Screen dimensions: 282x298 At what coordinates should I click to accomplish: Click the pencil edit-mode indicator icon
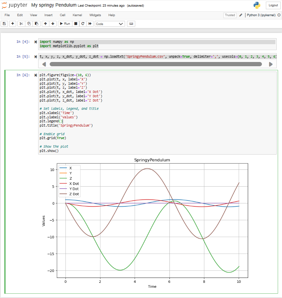[241, 15]
